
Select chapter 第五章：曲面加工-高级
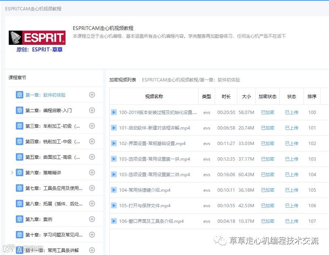52,157
